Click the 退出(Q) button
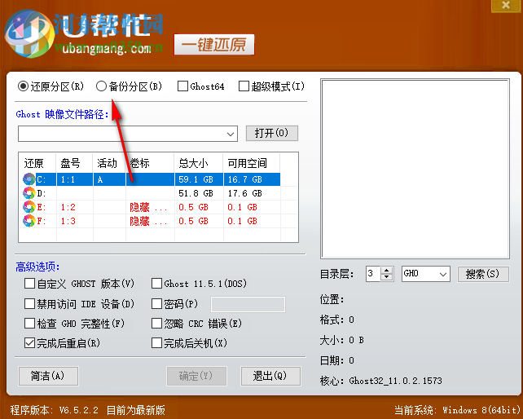Image resolution: width=523 pixels, height=419 pixels. (x=270, y=376)
